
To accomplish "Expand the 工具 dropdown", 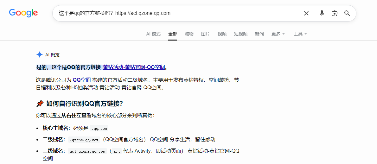I will point(300,34).
